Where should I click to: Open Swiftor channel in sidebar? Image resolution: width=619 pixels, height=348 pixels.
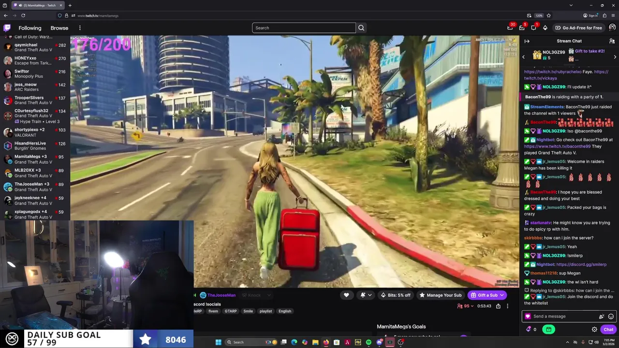[x=35, y=73]
